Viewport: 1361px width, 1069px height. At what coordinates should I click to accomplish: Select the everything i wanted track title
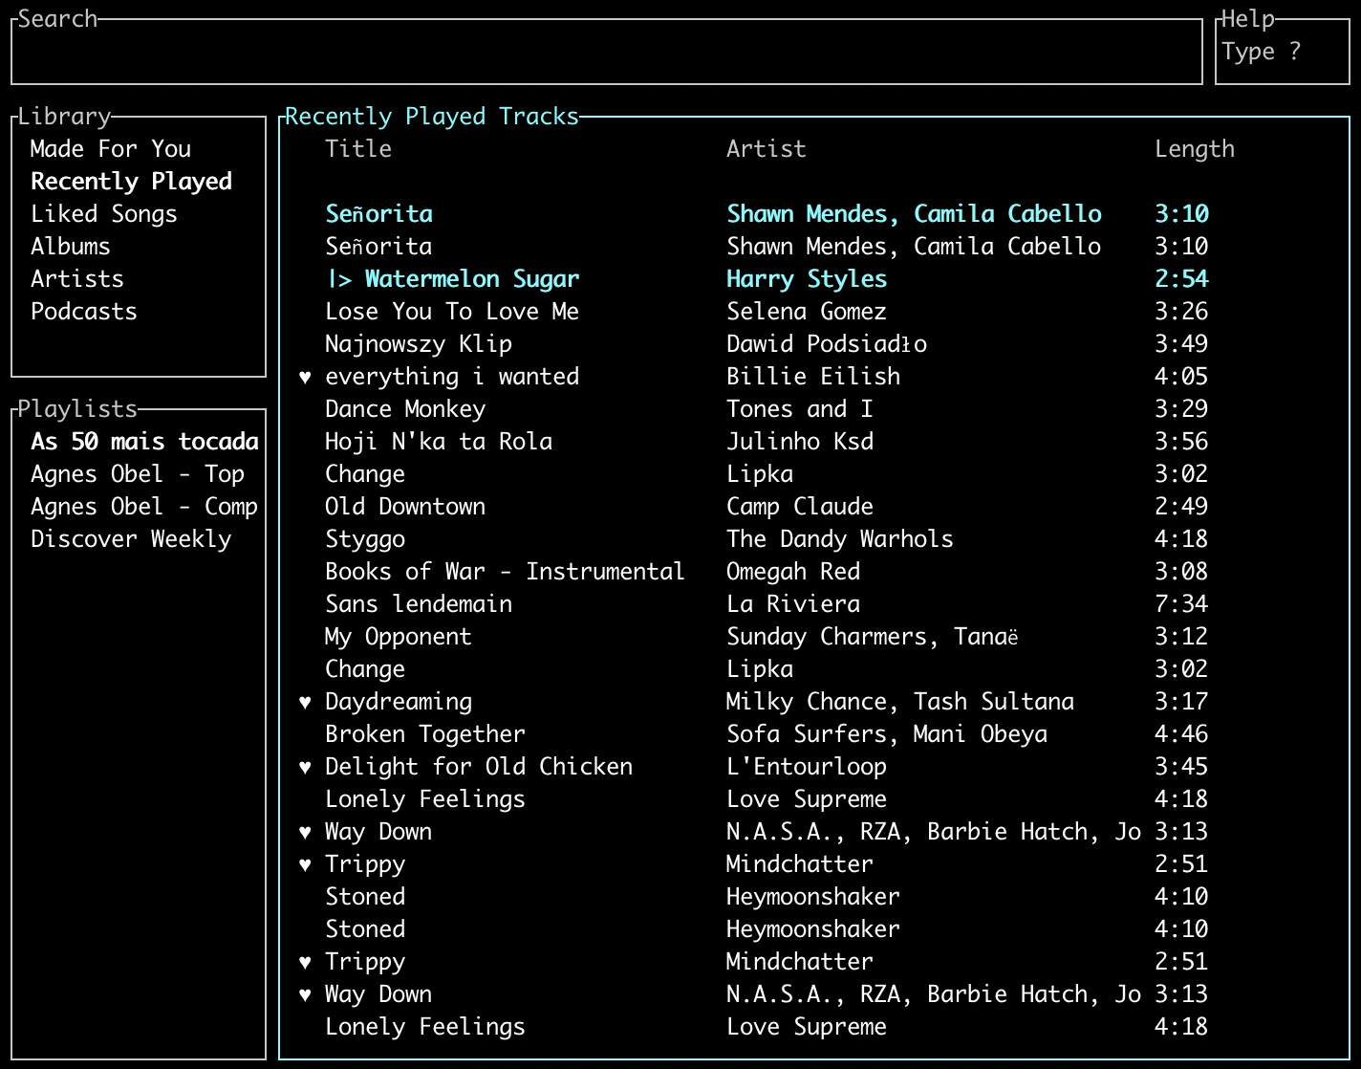tap(452, 377)
